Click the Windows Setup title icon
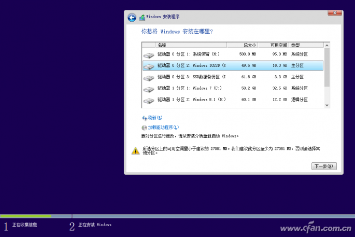The height and width of the screenshot is (237, 355). (142, 17)
